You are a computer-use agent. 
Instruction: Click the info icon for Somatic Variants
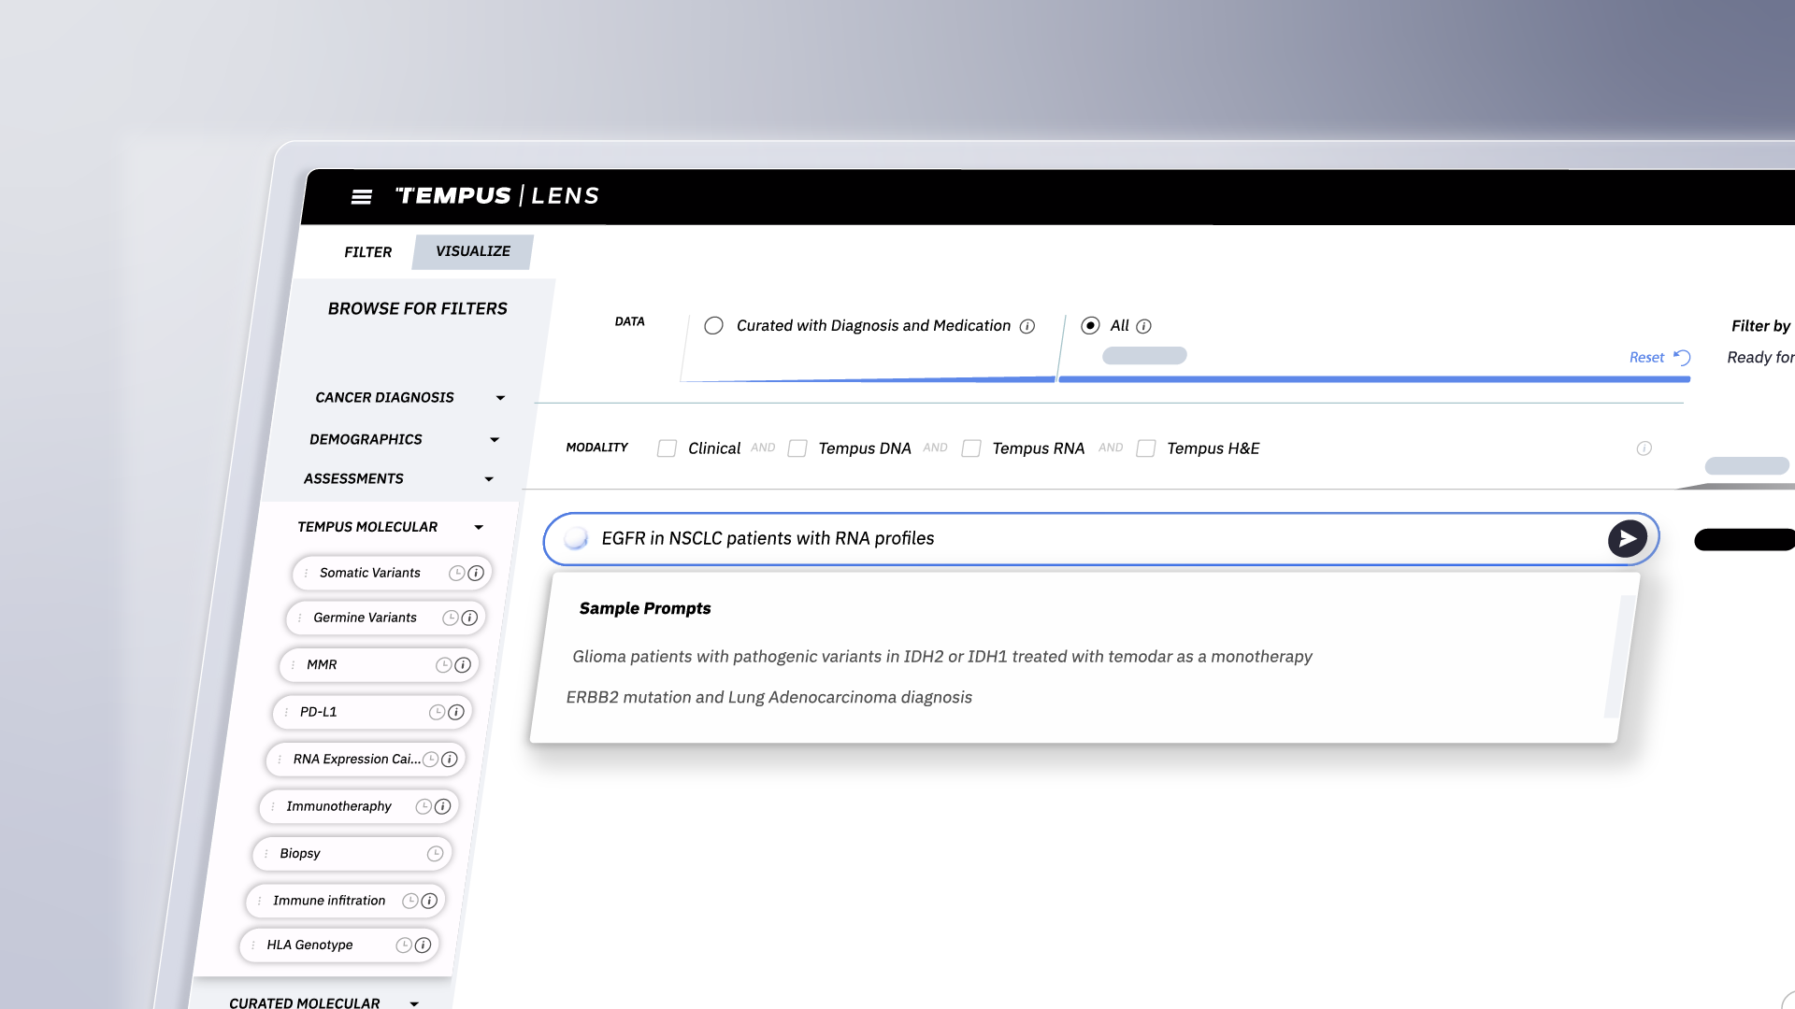pos(476,573)
